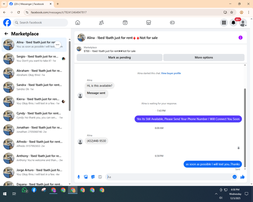Open View buyer profile link
Viewport: 253px width, 202px height.
171,73
